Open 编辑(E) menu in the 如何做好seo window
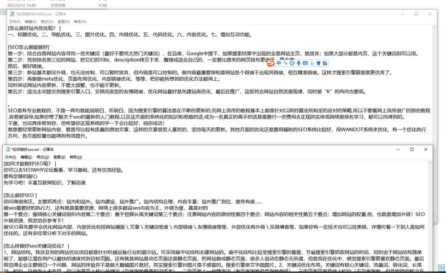Screen dimensions: 446x273 26,157
